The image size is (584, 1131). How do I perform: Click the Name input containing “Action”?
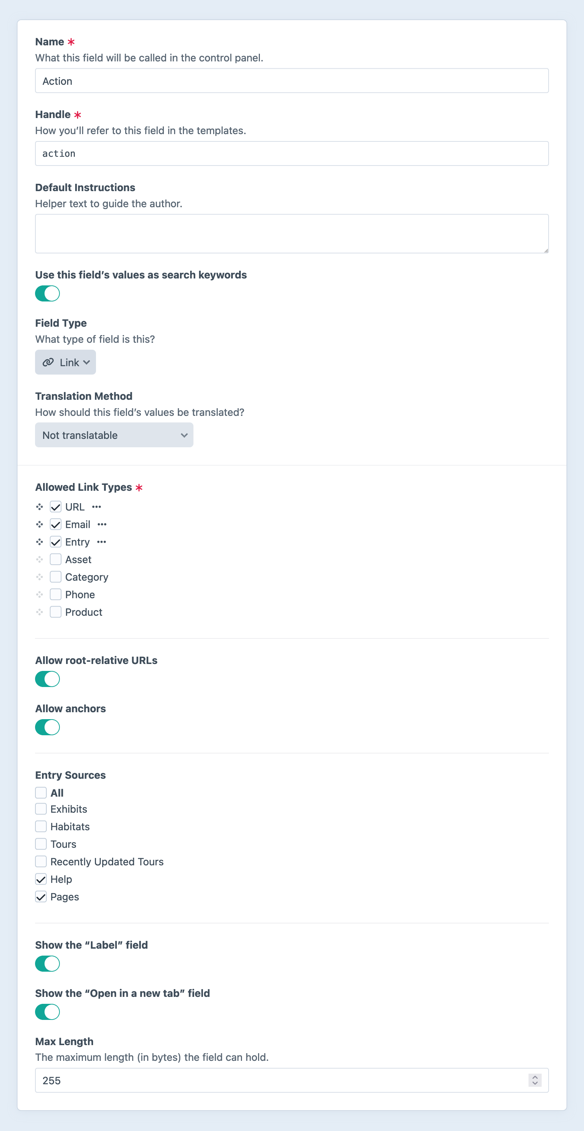pos(292,81)
